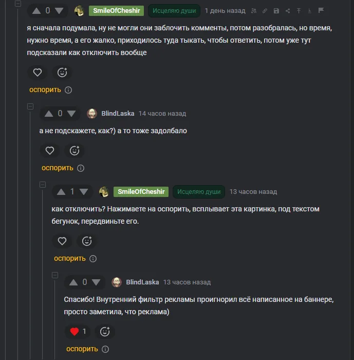Image resolution: width=354 pixels, height=360 pixels.
Task: Collapse BlindLaska's 14 hours ago comment branch
Action: 30,106
